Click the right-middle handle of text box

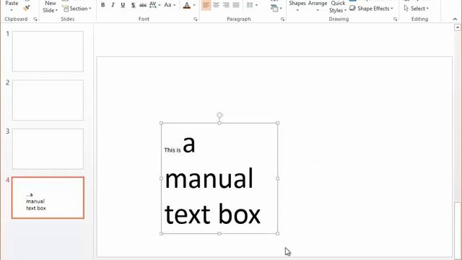[x=277, y=178]
